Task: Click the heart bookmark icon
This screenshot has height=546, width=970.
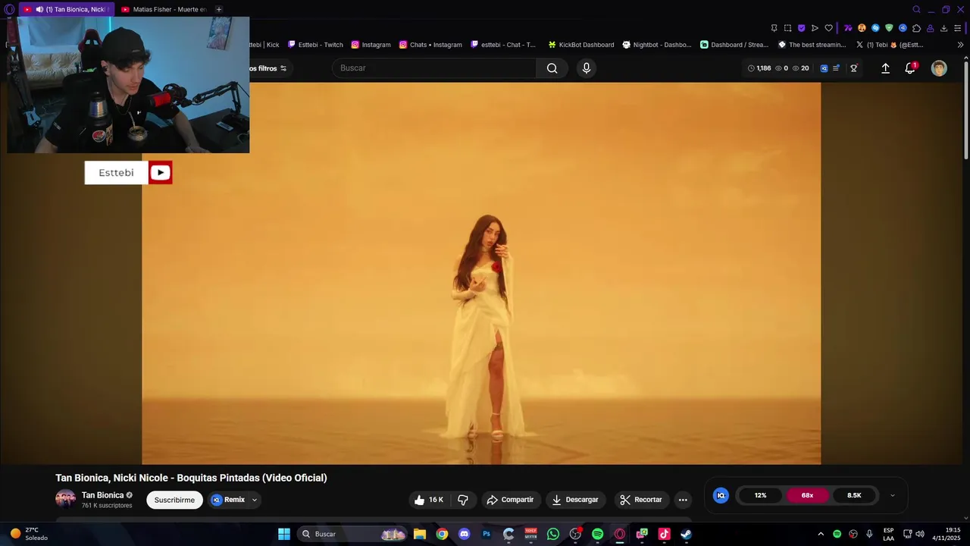Action: tap(828, 28)
